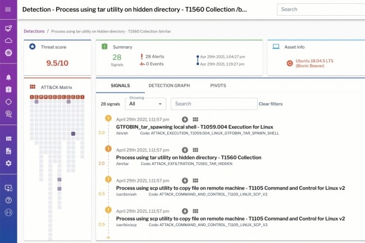Switch to the Pivots tab
Screen dimensions: 365x243
(x=218, y=85)
